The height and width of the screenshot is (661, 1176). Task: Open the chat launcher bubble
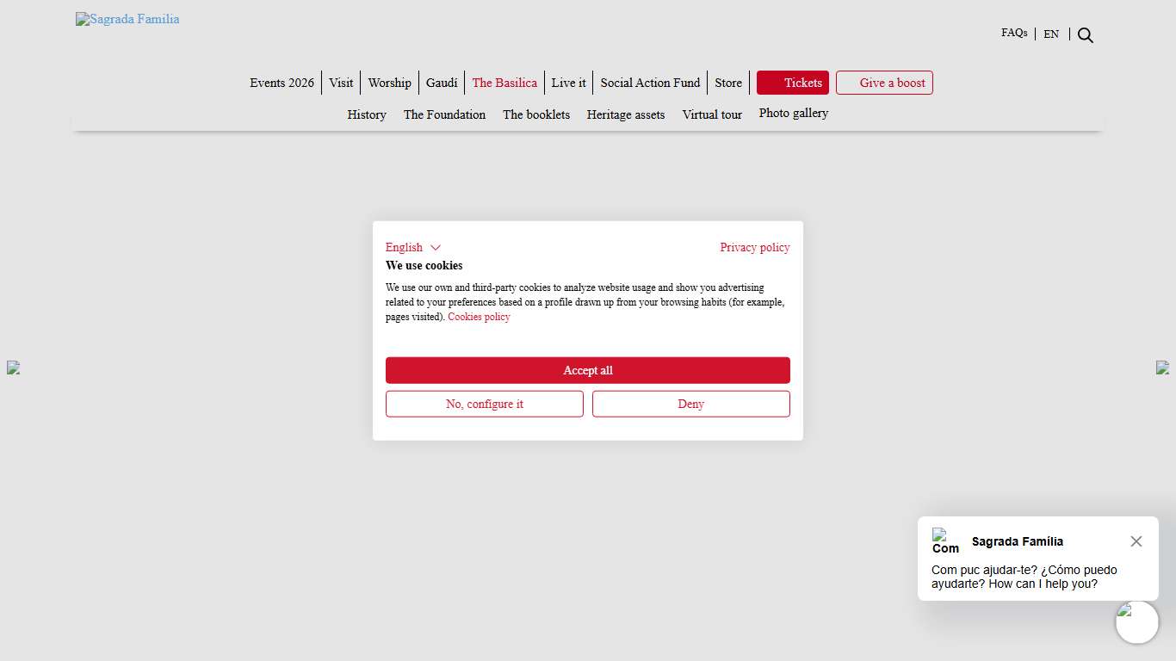(x=1136, y=622)
